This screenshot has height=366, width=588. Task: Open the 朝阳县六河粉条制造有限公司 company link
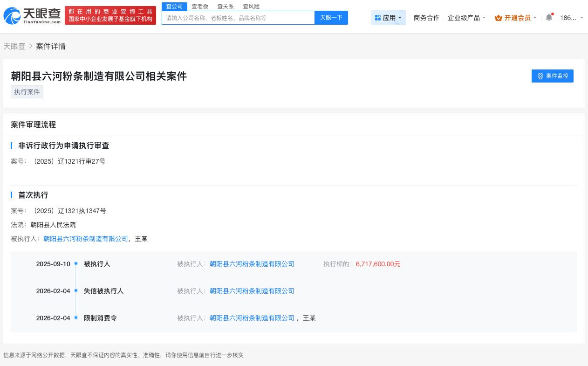(85, 238)
